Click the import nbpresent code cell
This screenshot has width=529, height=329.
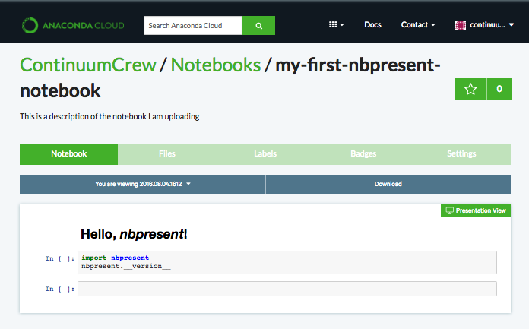(287, 262)
